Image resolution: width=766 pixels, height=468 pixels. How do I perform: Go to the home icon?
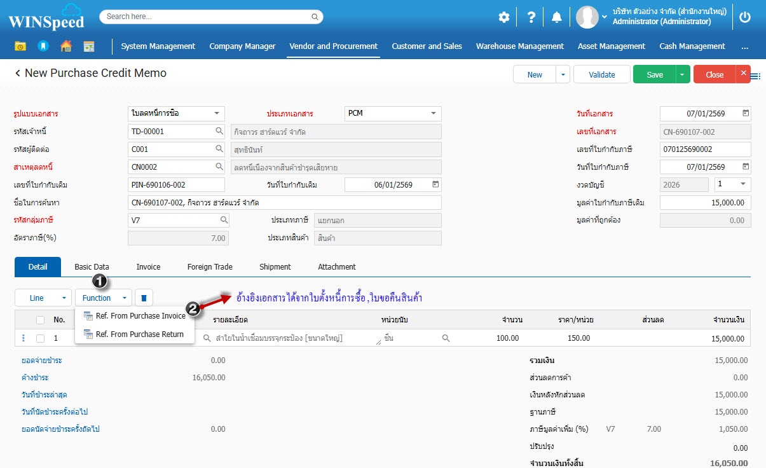(x=65, y=46)
